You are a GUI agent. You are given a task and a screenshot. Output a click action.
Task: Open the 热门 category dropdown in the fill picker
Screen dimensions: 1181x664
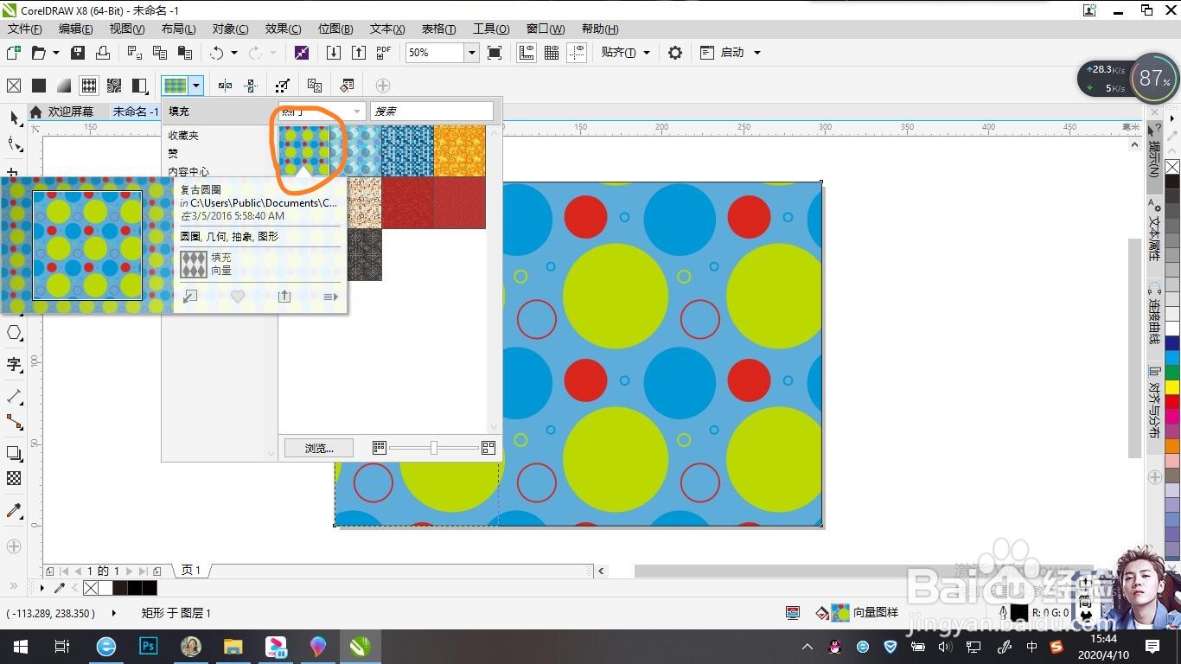(x=322, y=112)
